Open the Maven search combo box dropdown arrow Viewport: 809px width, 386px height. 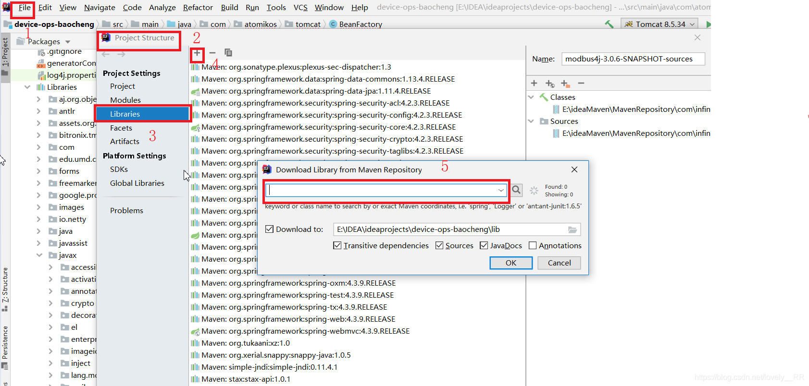pos(501,190)
